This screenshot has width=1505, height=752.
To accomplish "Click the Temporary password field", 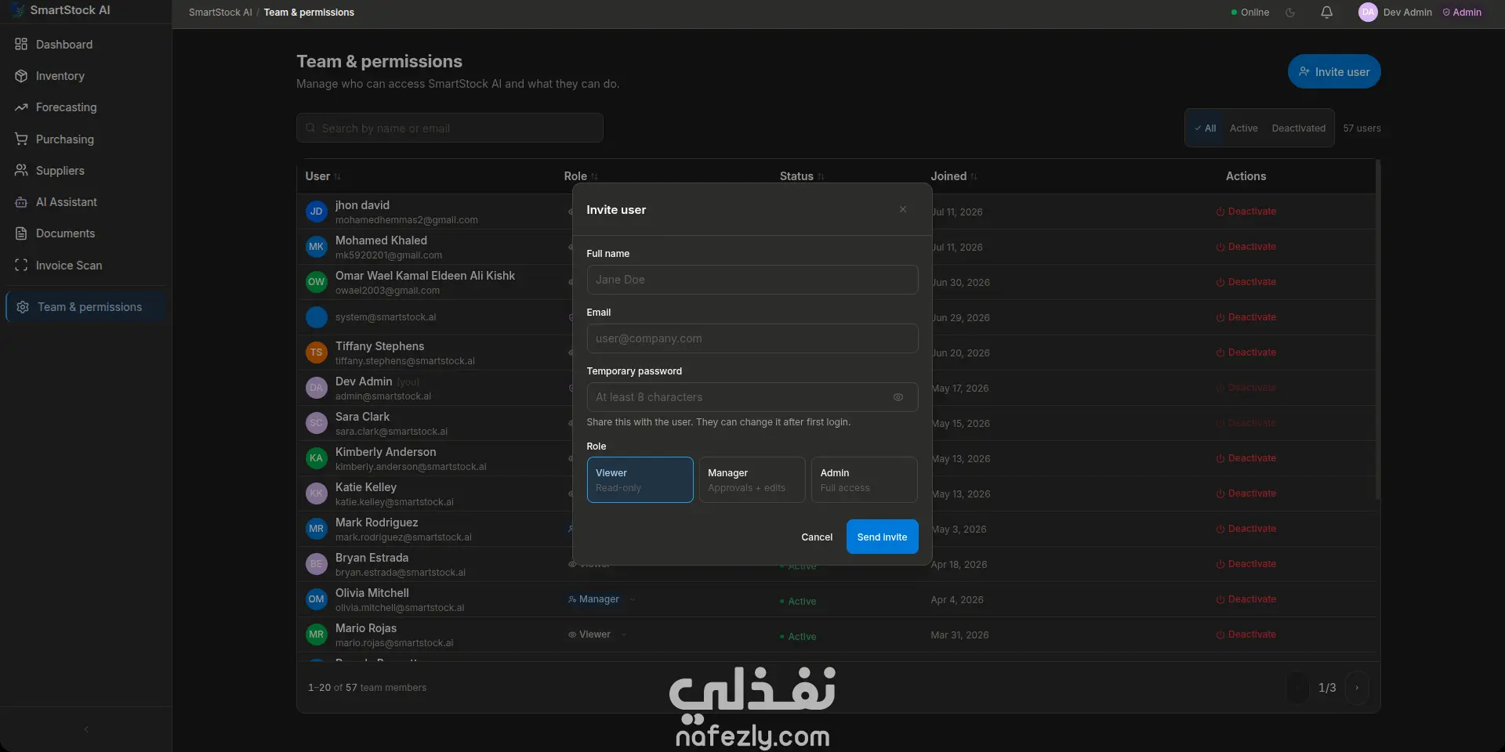I will pyautogui.click(x=752, y=397).
